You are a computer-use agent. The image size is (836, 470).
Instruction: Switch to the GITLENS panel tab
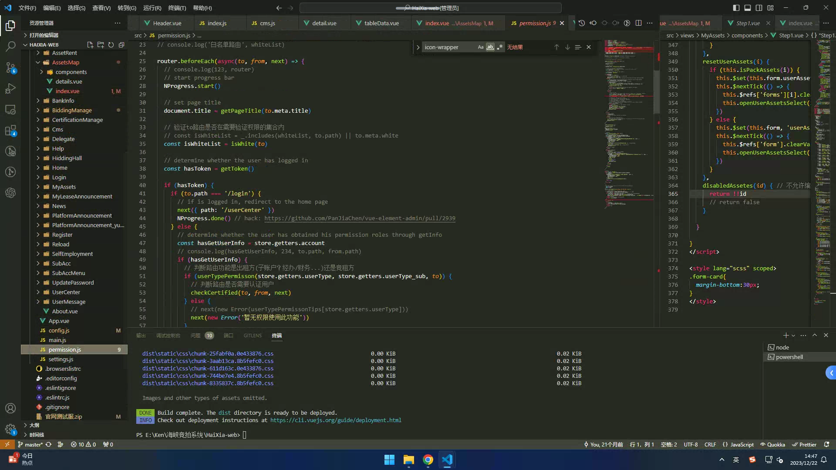(253, 336)
